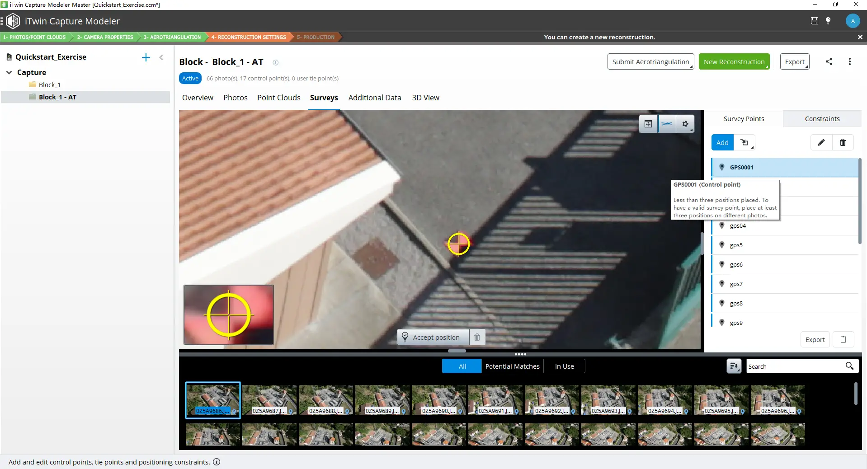867x469 pixels.
Task: Open status bar help info icon
Action: pyautogui.click(x=217, y=462)
